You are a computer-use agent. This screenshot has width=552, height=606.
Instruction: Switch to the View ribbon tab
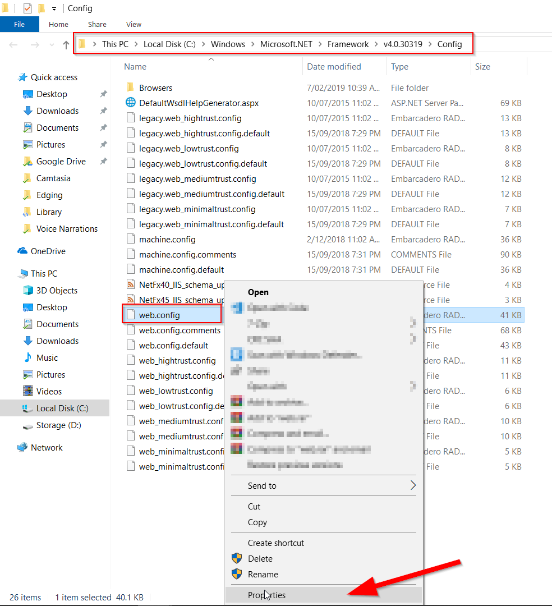134,24
